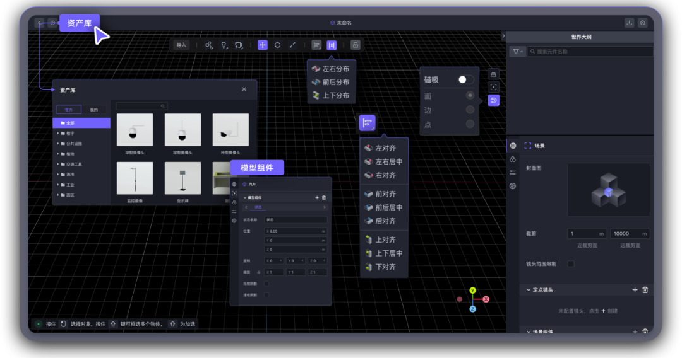The image size is (682, 358).
Task: Collapse the 定点镜头 section
Action: click(529, 290)
